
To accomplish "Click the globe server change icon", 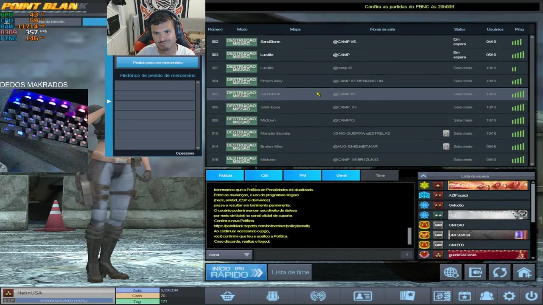I will (451, 272).
